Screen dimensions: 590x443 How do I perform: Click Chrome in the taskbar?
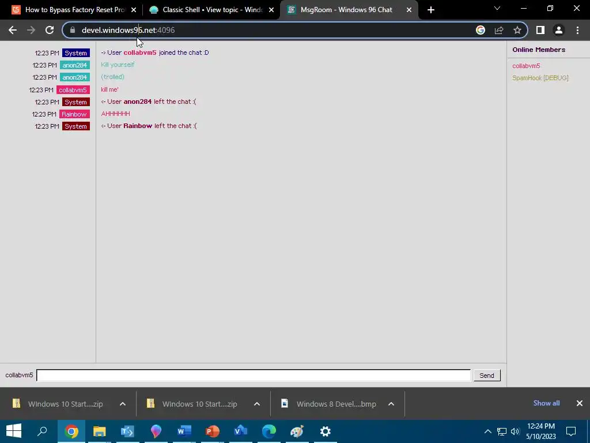point(71,431)
